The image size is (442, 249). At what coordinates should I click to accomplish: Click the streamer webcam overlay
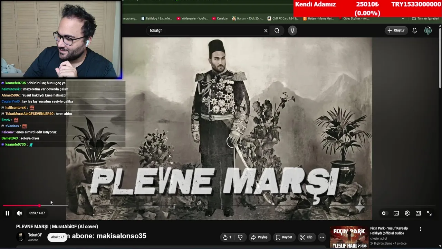coord(61,39)
